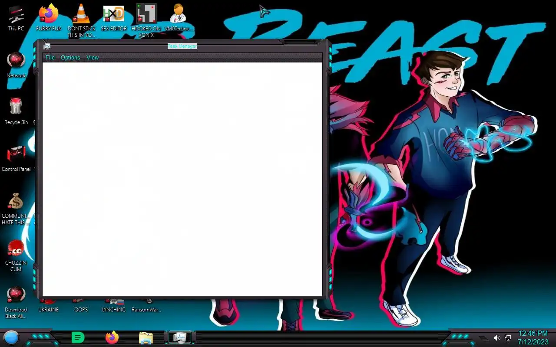Image resolution: width=556 pixels, height=347 pixels.
Task: Select the Firefox icon labeled FURRY FUX
Action: point(49,14)
